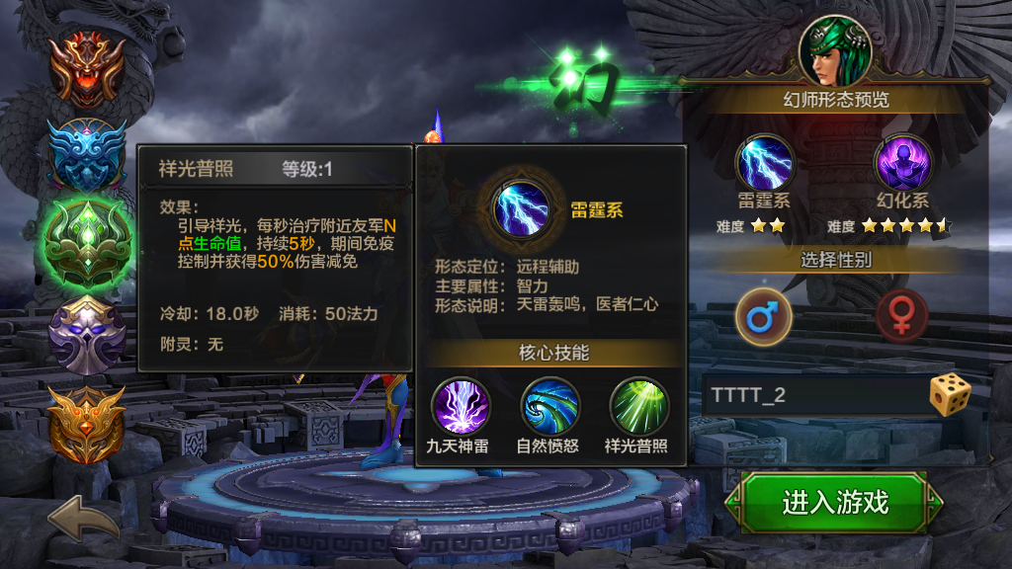Image resolution: width=1012 pixels, height=569 pixels.
Task: Go back with the arrow button
Action: [84, 518]
